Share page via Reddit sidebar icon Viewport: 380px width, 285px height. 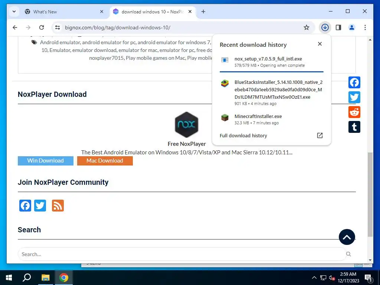[354, 112]
